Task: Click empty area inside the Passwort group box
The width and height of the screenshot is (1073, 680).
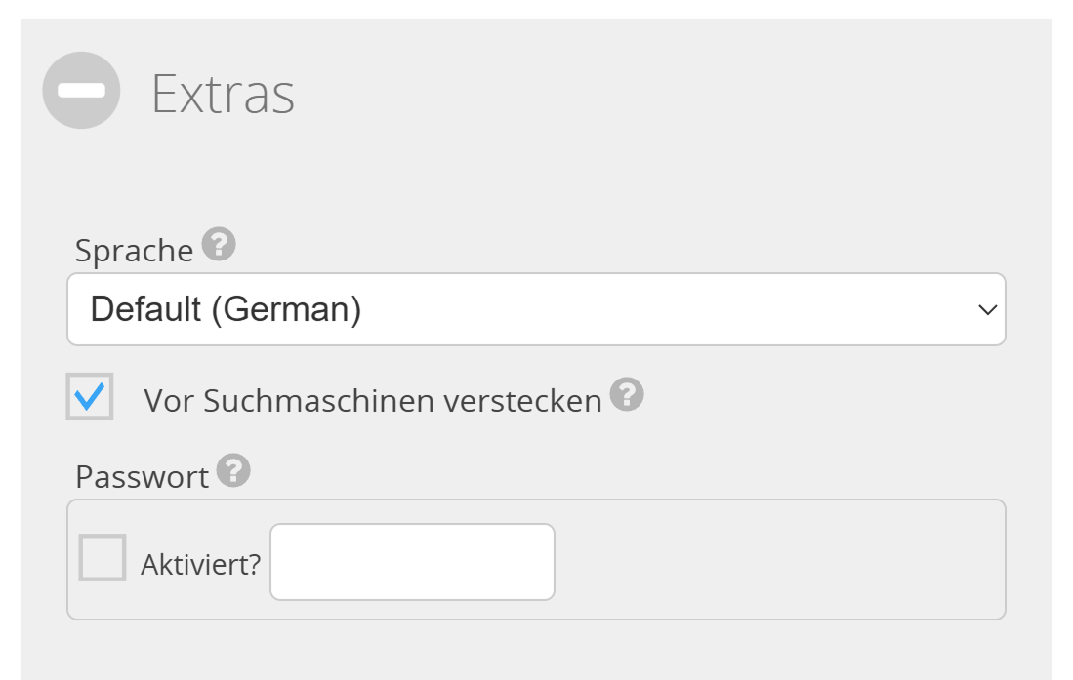Action: coord(781,560)
